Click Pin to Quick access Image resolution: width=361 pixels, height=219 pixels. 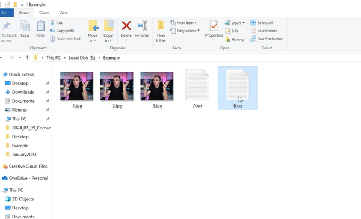point(7,32)
